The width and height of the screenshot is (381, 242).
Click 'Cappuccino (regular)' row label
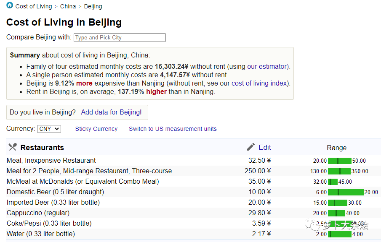pos(38,213)
